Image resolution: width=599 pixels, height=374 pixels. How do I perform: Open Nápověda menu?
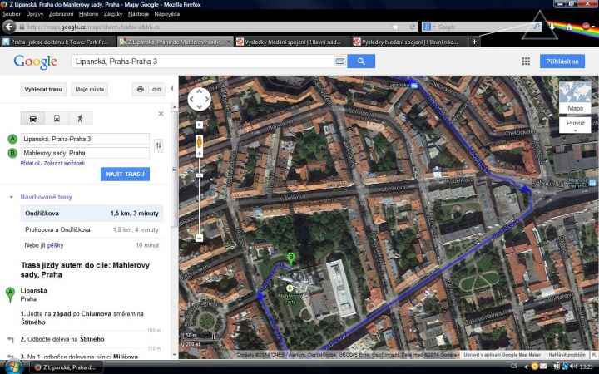(167, 14)
